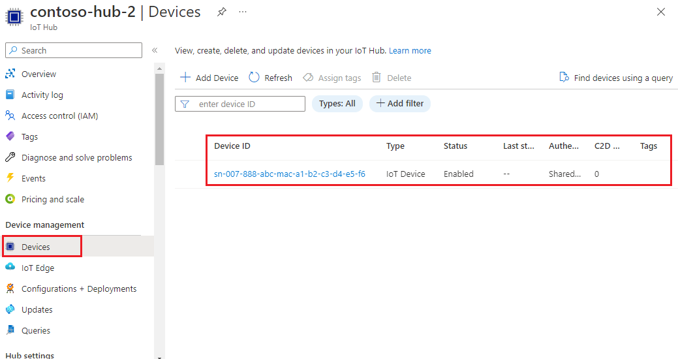Click the Add filter button
Screen dimensions: 678x359
click(x=400, y=103)
